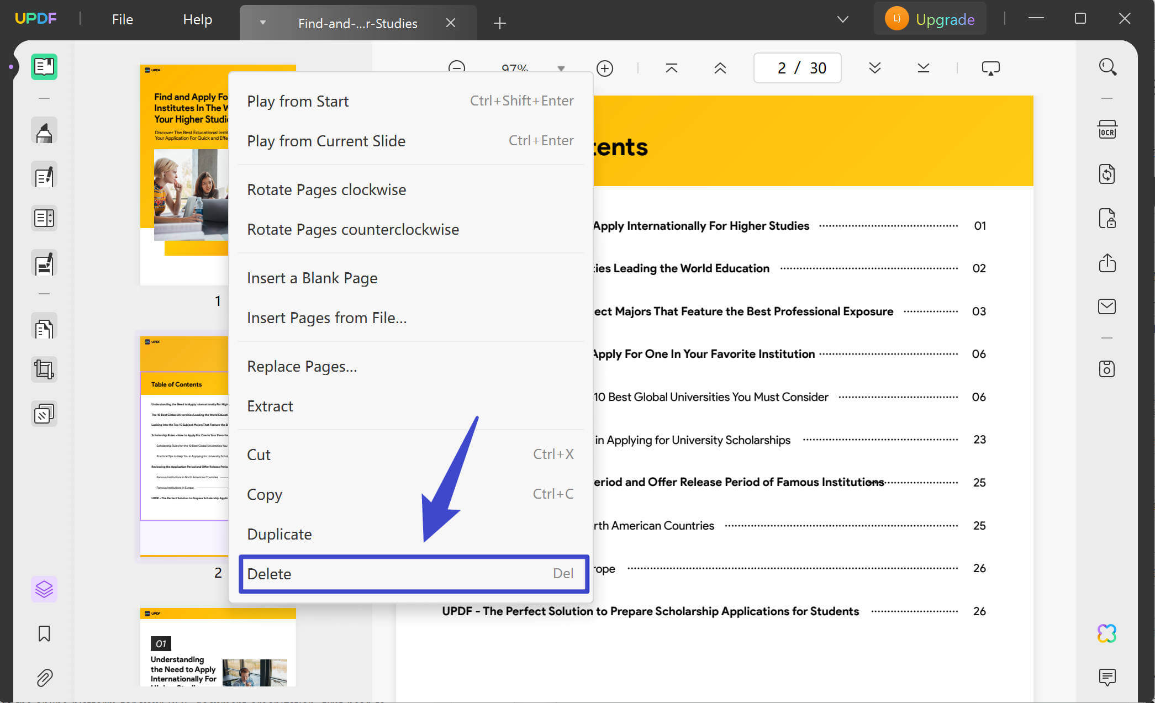
Task: Select the Edit PDF tool
Action: click(x=44, y=175)
